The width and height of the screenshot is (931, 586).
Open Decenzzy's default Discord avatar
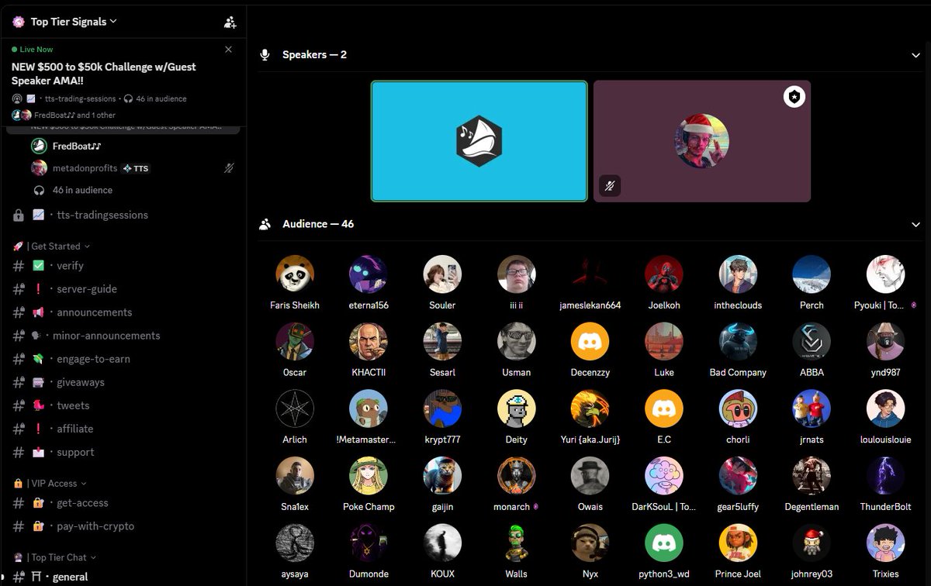(590, 342)
